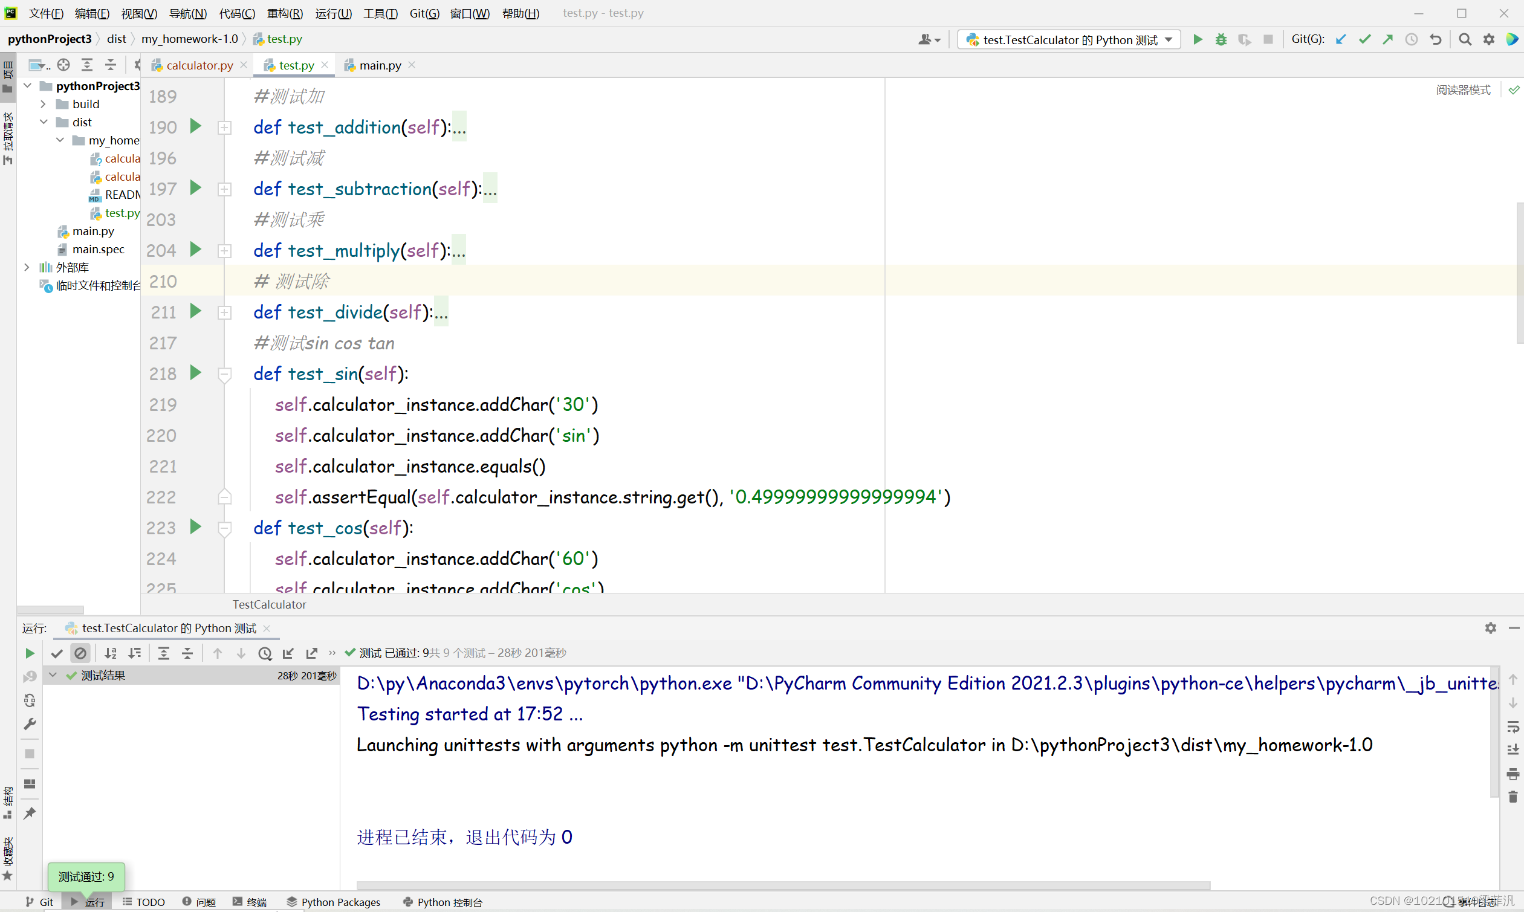
Task: Click the horizontal scrollbar in console output
Action: pyautogui.click(x=782, y=885)
